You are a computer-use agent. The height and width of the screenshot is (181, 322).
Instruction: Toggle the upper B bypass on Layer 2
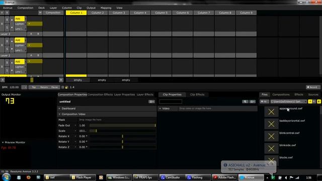point(7,41)
